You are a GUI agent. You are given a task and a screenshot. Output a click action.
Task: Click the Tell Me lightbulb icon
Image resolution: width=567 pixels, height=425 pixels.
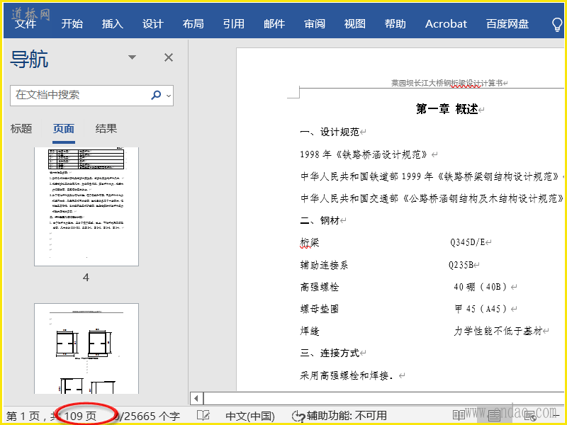click(557, 25)
